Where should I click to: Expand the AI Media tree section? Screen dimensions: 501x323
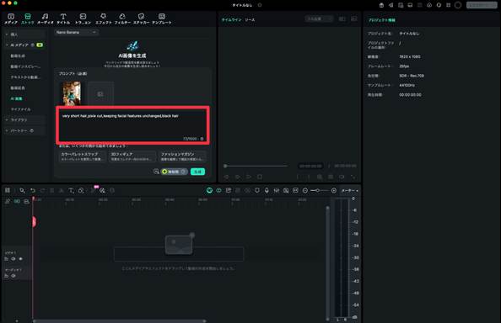(x=7, y=45)
